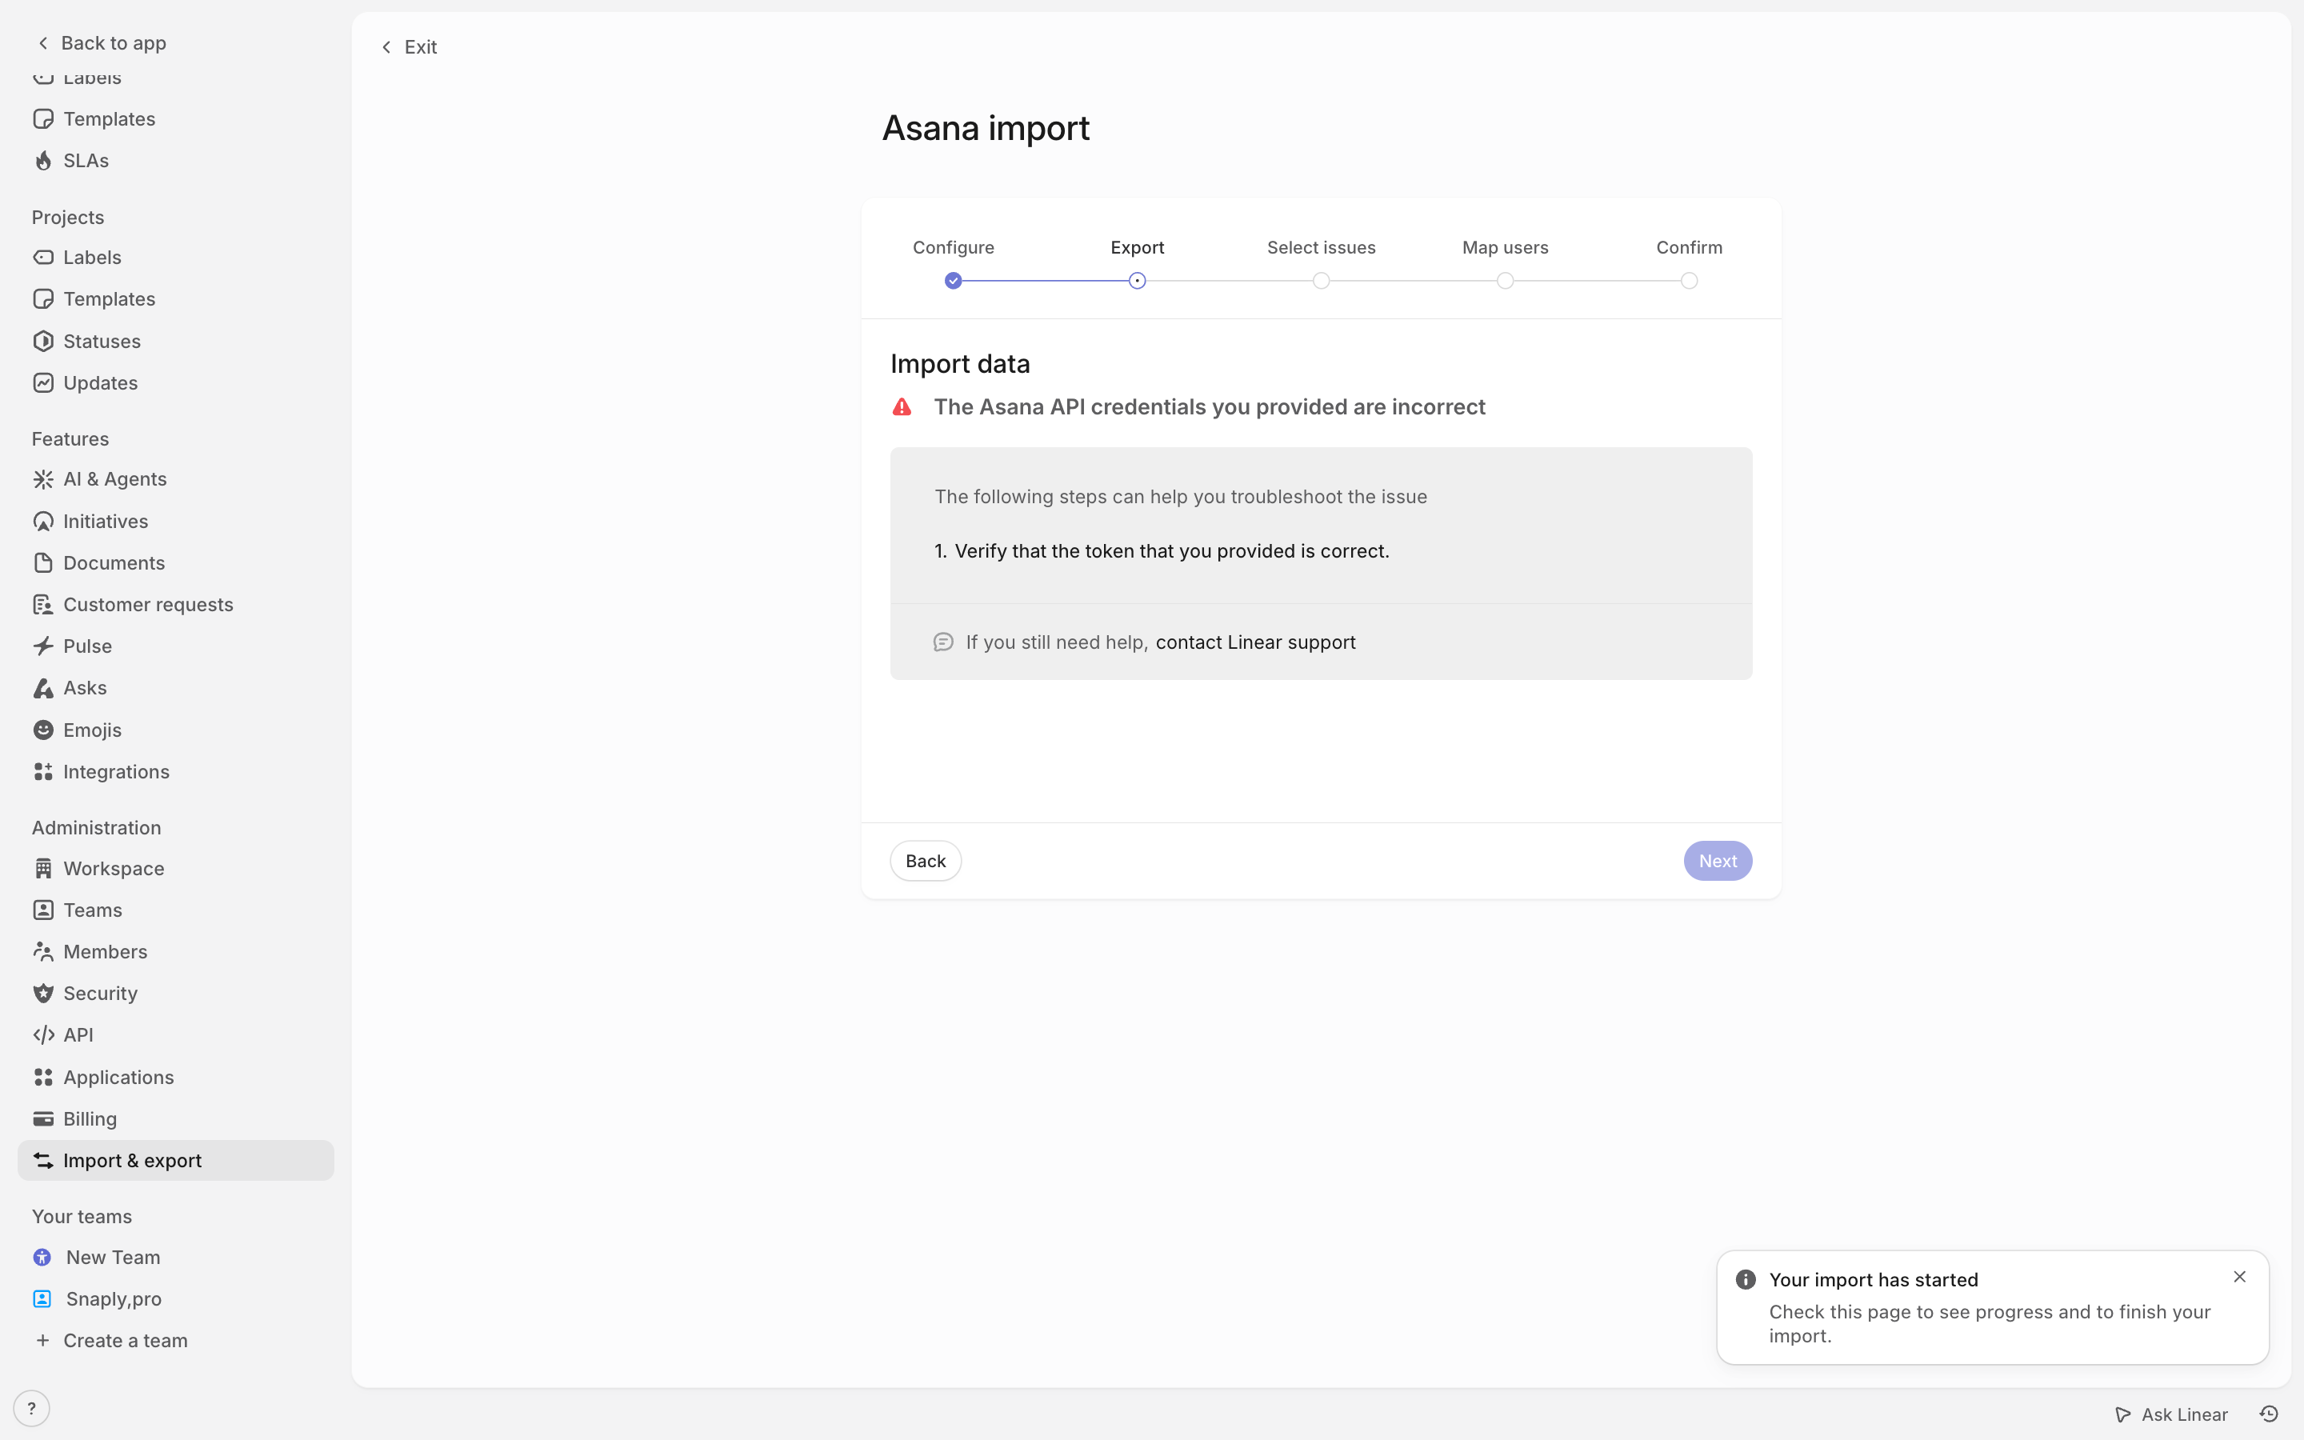Click the info icon in notification

click(x=1745, y=1279)
